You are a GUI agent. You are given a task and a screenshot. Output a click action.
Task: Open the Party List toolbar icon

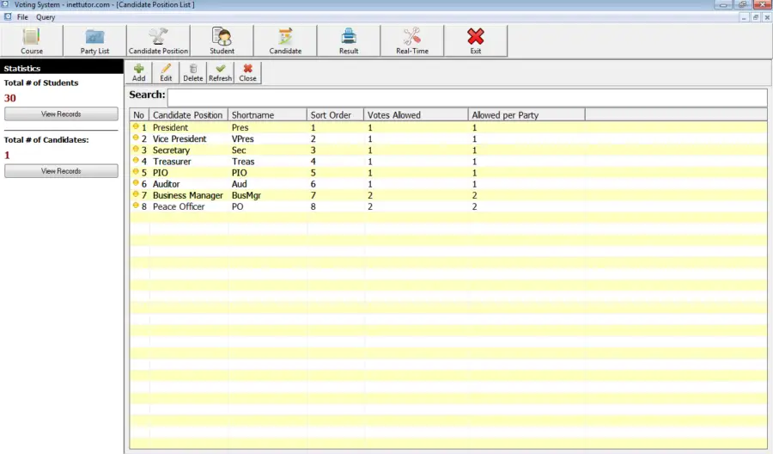coord(94,40)
